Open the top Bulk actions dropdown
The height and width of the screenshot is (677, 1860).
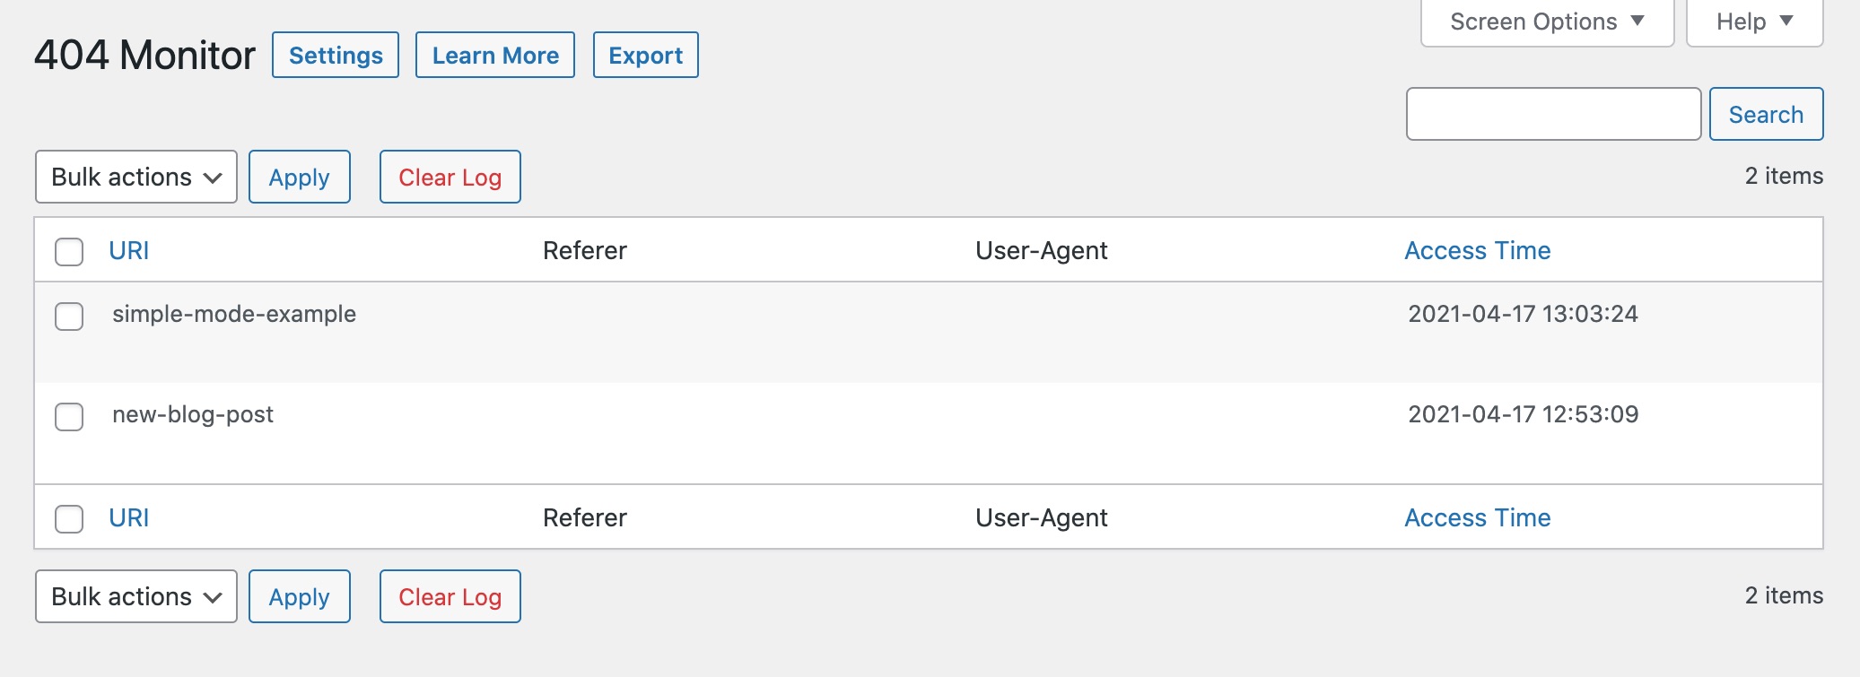[136, 177]
